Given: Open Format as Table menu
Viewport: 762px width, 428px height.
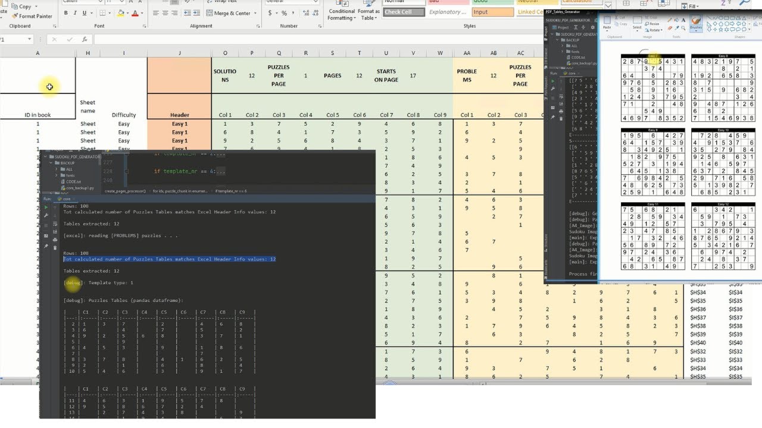Looking at the screenshot, I should coord(368,10).
